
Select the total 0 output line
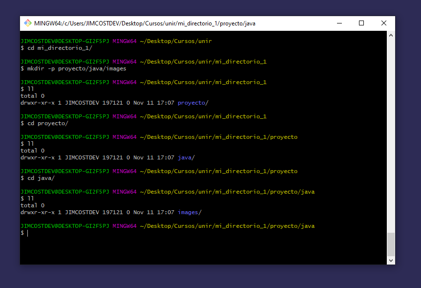pos(32,205)
